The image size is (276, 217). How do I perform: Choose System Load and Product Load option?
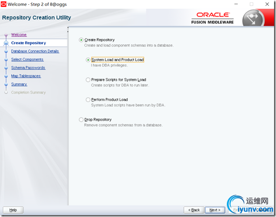click(88, 60)
